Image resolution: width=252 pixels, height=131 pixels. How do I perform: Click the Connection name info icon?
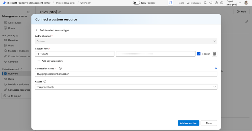tap(60, 68)
